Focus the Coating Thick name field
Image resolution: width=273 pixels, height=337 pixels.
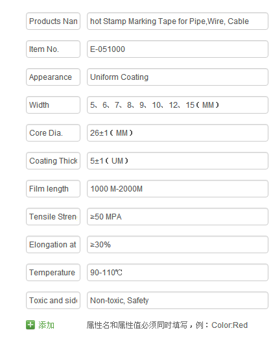click(53, 161)
